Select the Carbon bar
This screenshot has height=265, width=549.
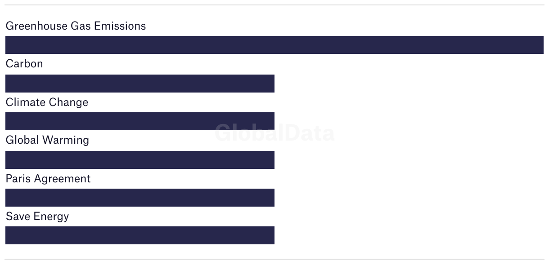pos(140,84)
